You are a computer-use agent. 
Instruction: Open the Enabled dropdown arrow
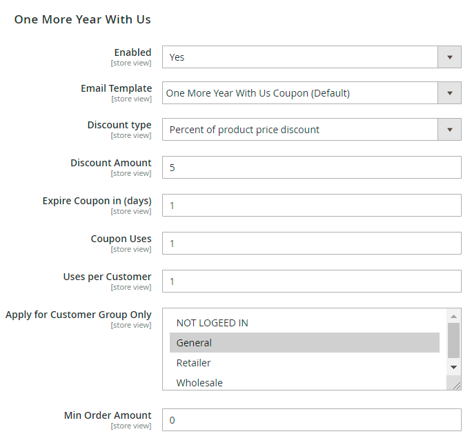[449, 57]
